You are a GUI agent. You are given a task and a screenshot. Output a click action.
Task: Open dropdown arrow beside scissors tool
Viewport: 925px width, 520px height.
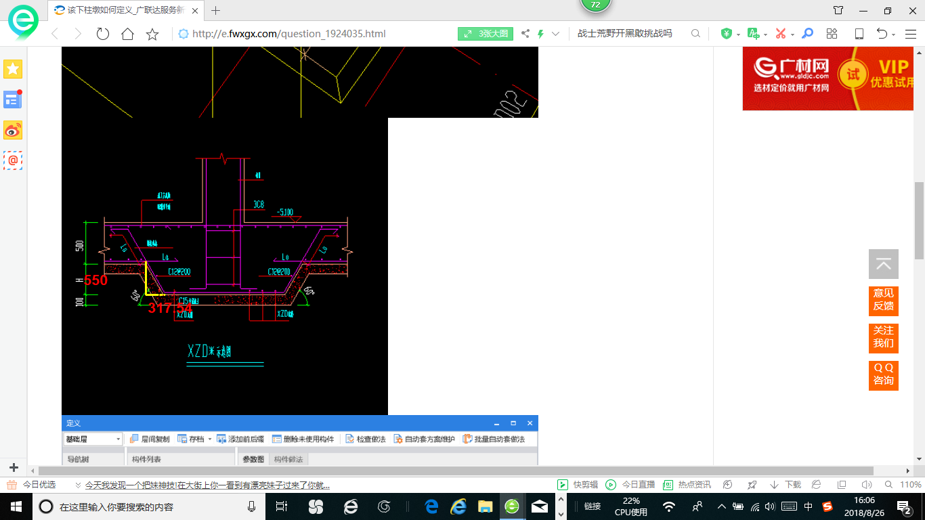tap(792, 34)
